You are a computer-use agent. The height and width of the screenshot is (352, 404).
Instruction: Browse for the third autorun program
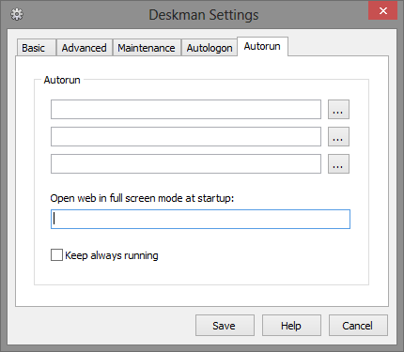[338, 163]
